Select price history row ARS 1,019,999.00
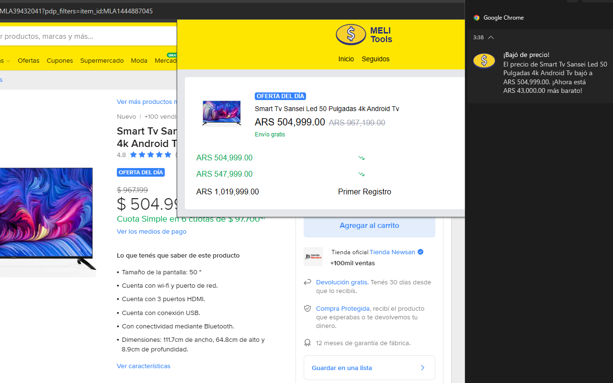This screenshot has width=613, height=383. pos(227,191)
